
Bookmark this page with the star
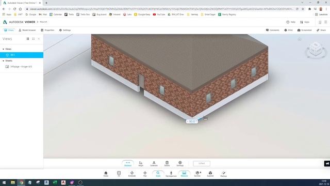tap(303, 9)
